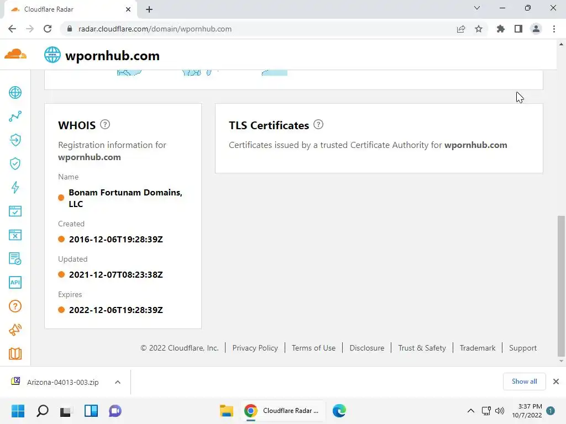Open the book documentation sidebar icon
The width and height of the screenshot is (566, 424).
pos(15,354)
